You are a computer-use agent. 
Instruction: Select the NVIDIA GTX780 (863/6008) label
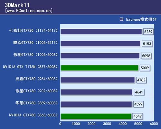click(x=33, y=115)
